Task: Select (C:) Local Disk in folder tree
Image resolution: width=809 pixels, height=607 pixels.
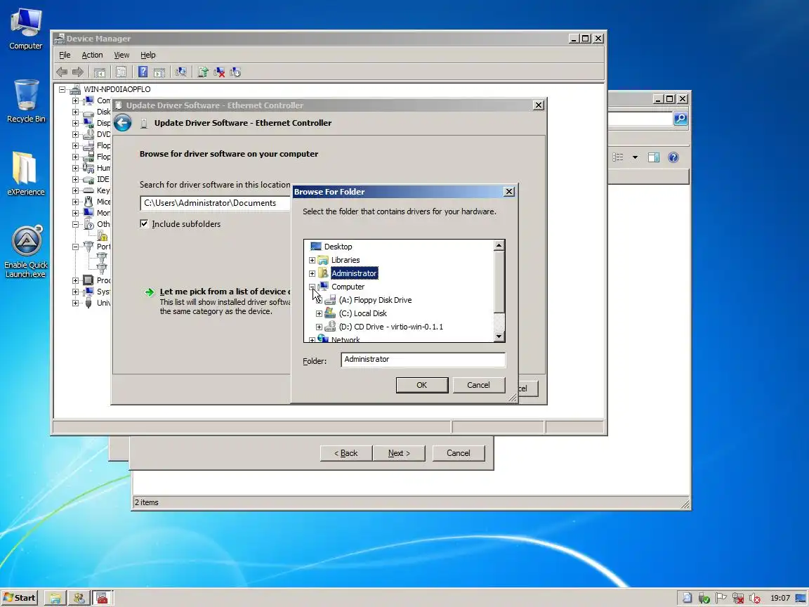Action: (362, 313)
